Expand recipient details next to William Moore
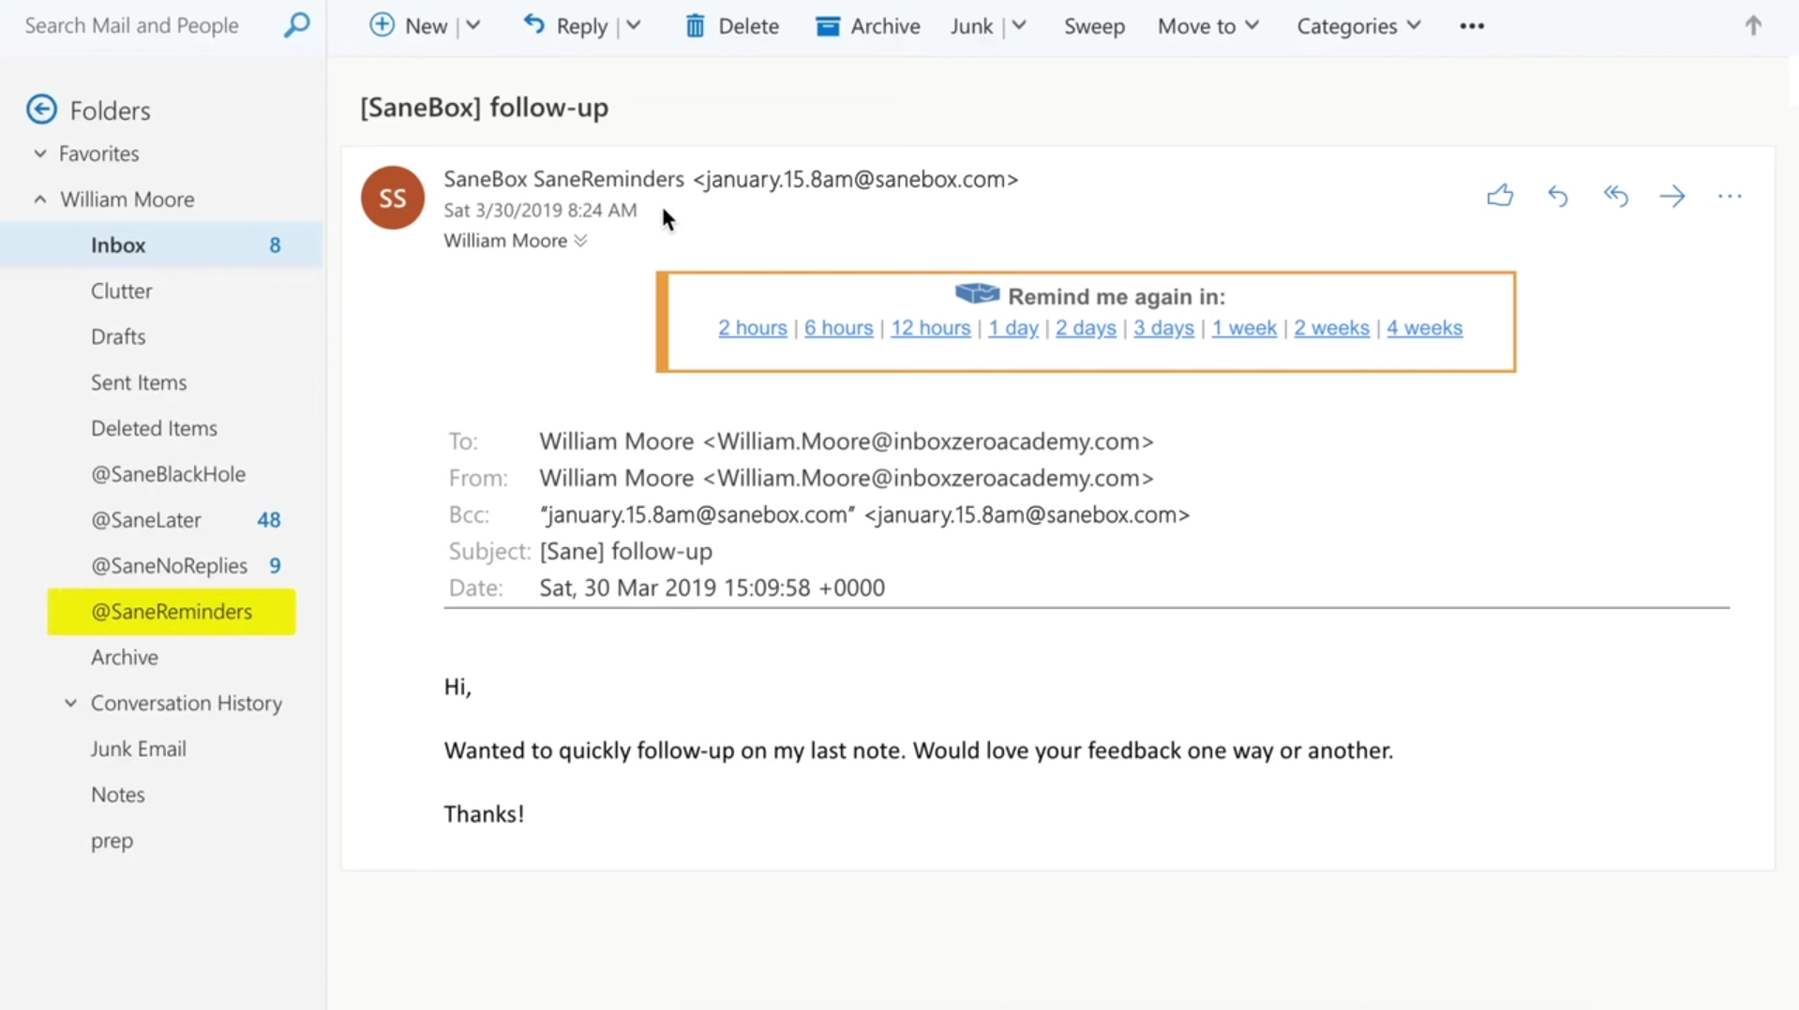 coord(580,241)
